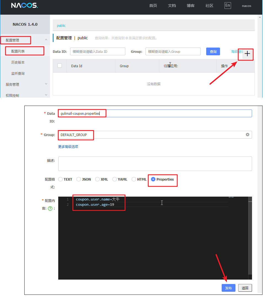Open 配置列表 in the sidebar
This screenshot has width=265, height=297.
pos(18,51)
